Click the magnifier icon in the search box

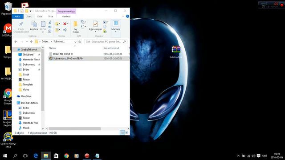pos(124,42)
